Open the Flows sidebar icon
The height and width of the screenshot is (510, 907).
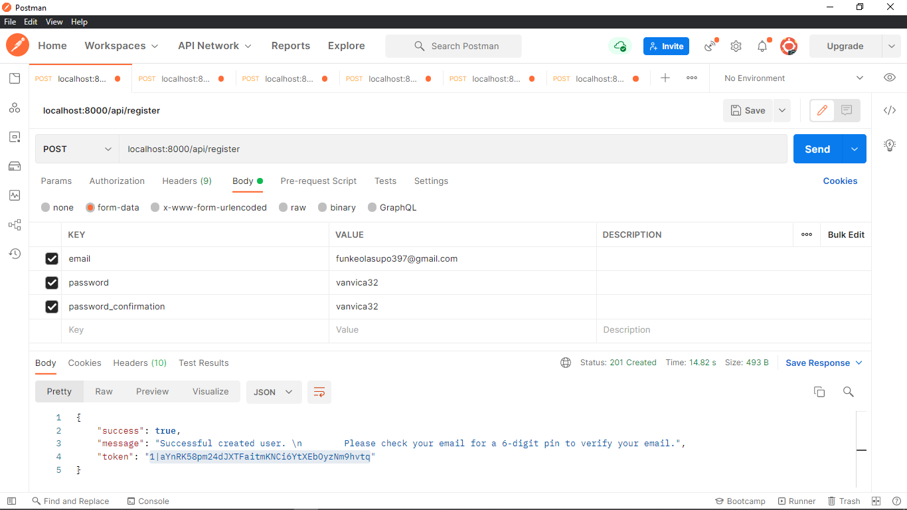coord(15,224)
